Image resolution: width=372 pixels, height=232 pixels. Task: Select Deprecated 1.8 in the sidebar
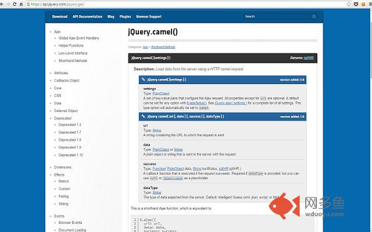point(70,140)
